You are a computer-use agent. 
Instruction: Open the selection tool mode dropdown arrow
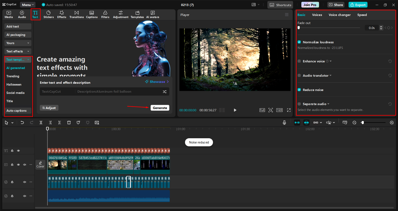12,123
